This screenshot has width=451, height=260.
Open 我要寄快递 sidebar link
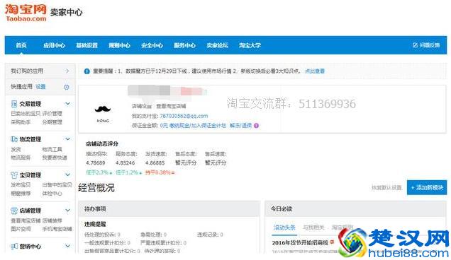click(x=55, y=158)
